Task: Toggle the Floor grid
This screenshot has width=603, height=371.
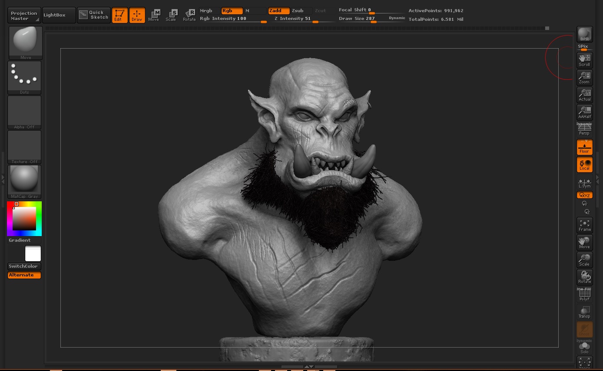Action: (x=584, y=147)
